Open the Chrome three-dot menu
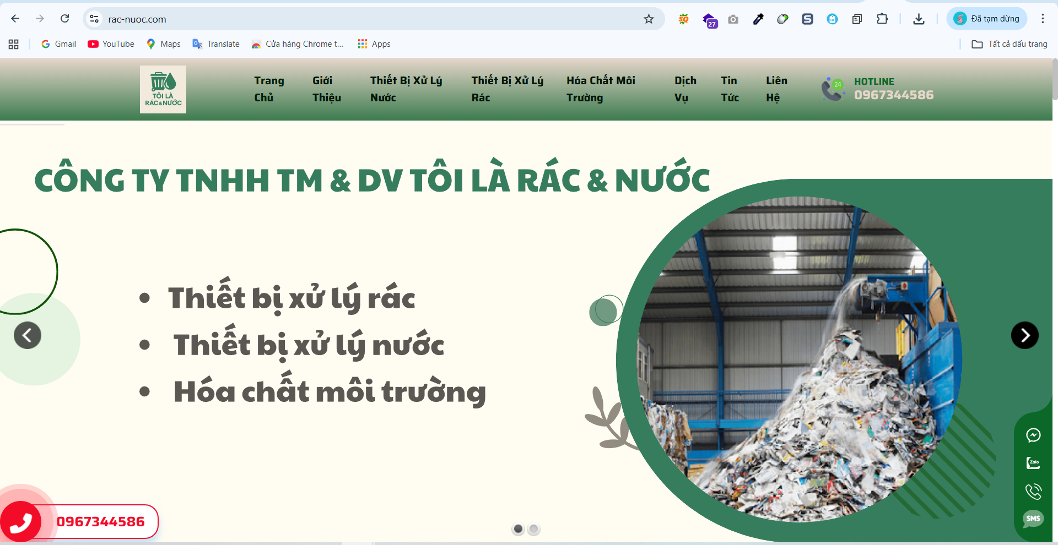 point(1043,18)
